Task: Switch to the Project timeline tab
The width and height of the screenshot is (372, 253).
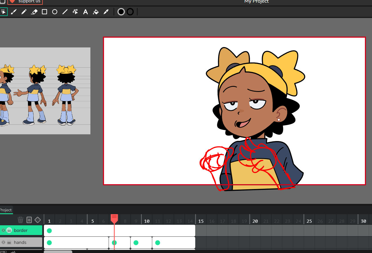Action: click(x=6, y=210)
